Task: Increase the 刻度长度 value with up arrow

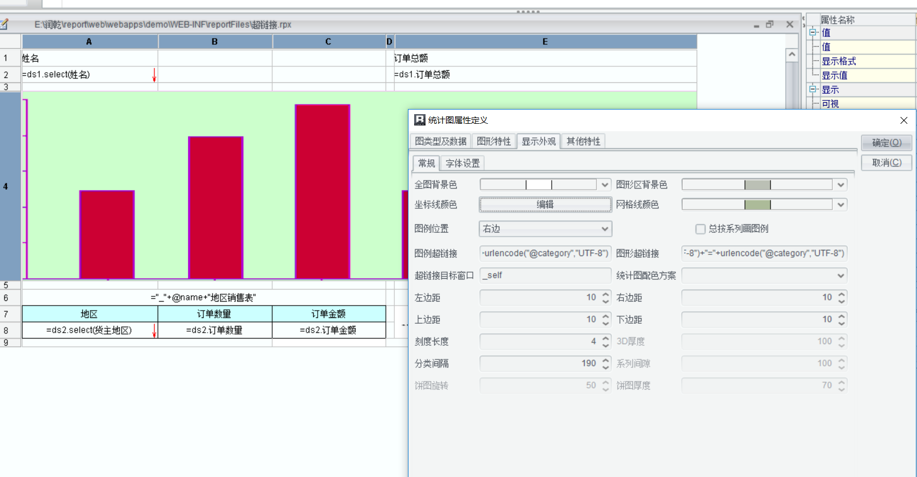Action: 606,338
